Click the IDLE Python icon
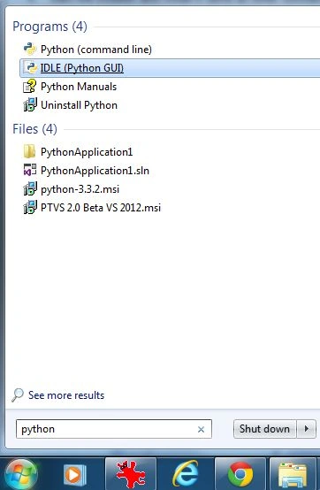The height and width of the screenshot is (490, 320). pos(30,68)
